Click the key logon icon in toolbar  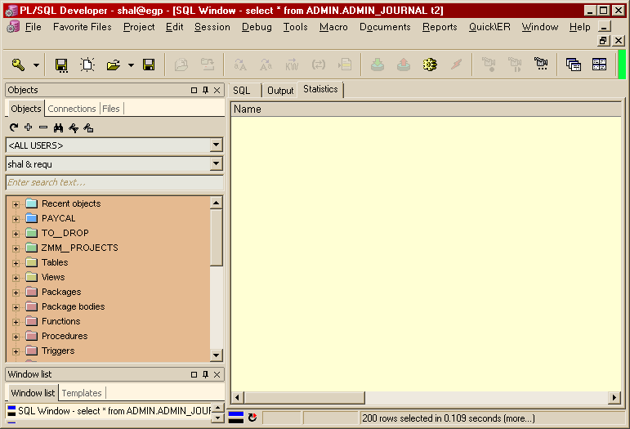click(18, 65)
